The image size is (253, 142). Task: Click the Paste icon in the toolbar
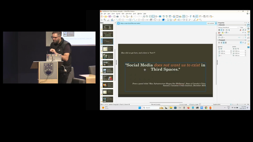(x=127, y=17)
